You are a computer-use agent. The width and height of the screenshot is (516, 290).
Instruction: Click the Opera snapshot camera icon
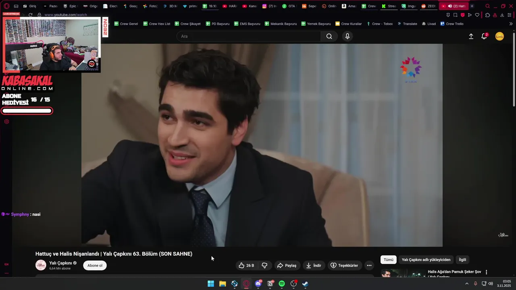coord(455,15)
